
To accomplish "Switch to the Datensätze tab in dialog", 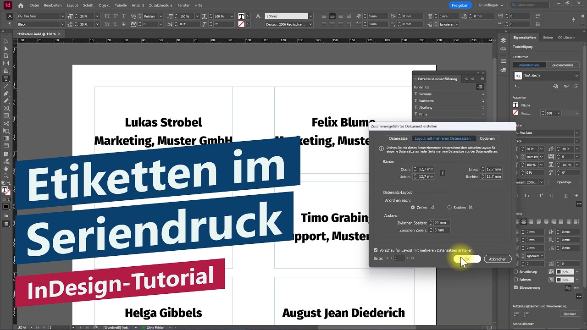I will pos(398,138).
